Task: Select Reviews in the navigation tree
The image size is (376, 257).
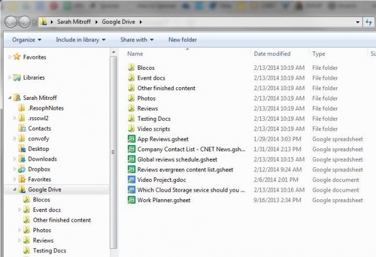Action: pos(43,240)
